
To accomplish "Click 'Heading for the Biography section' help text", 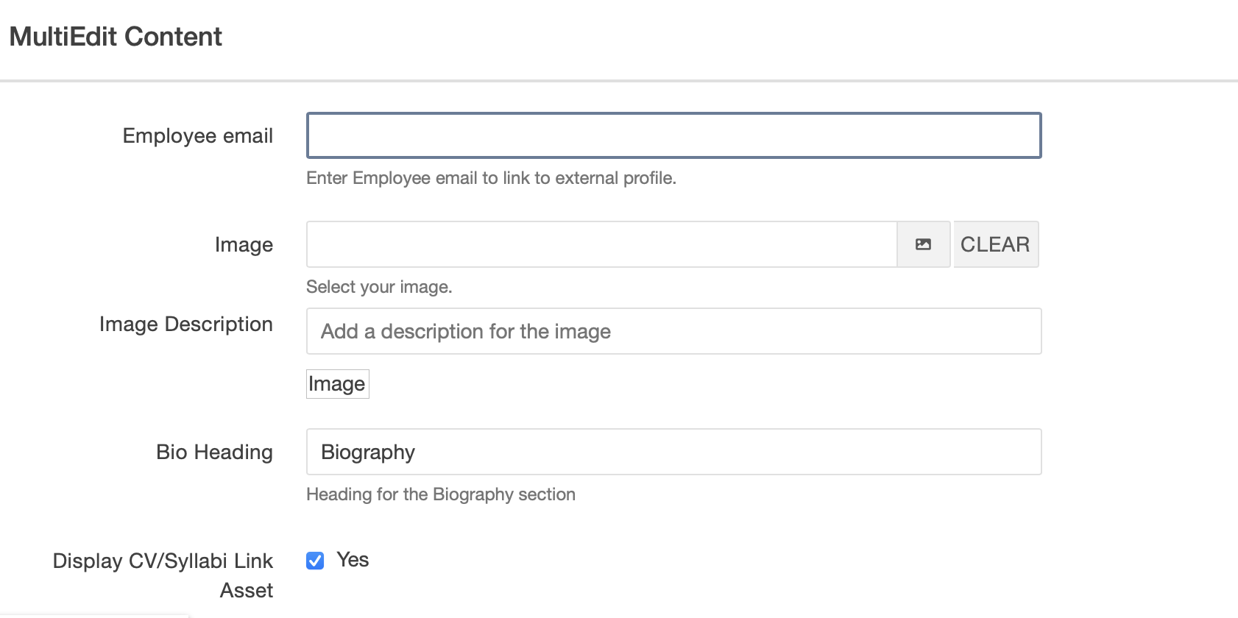I will [x=440, y=494].
